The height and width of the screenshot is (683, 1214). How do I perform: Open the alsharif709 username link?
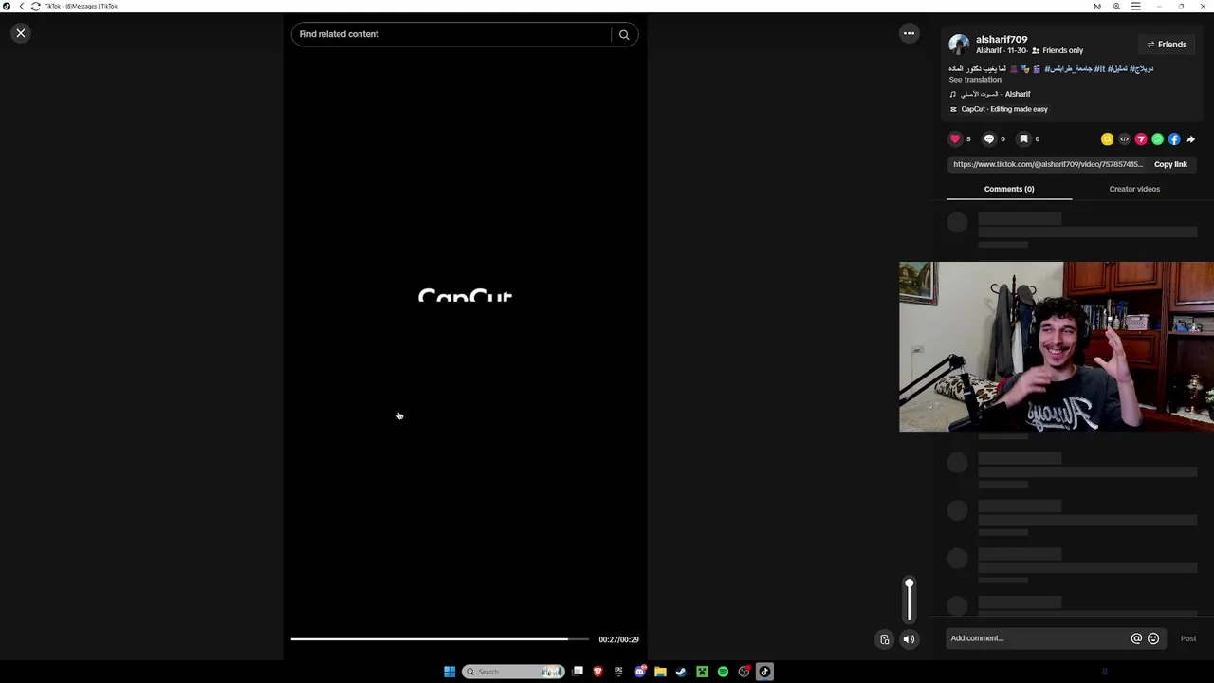(1002, 40)
